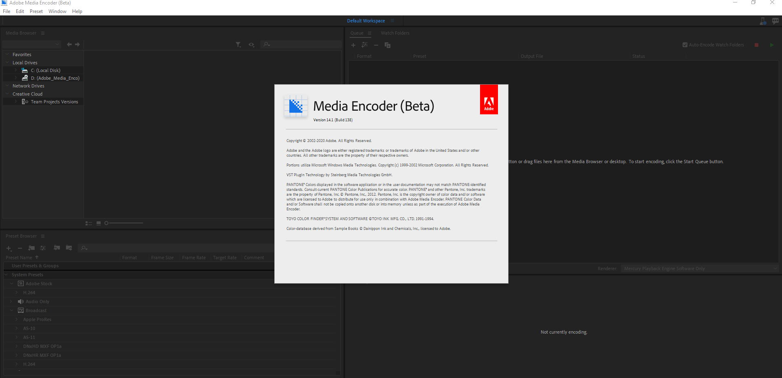Screen dimensions: 782x378
Task: Sort by Preset Name column header
Action: click(19, 258)
